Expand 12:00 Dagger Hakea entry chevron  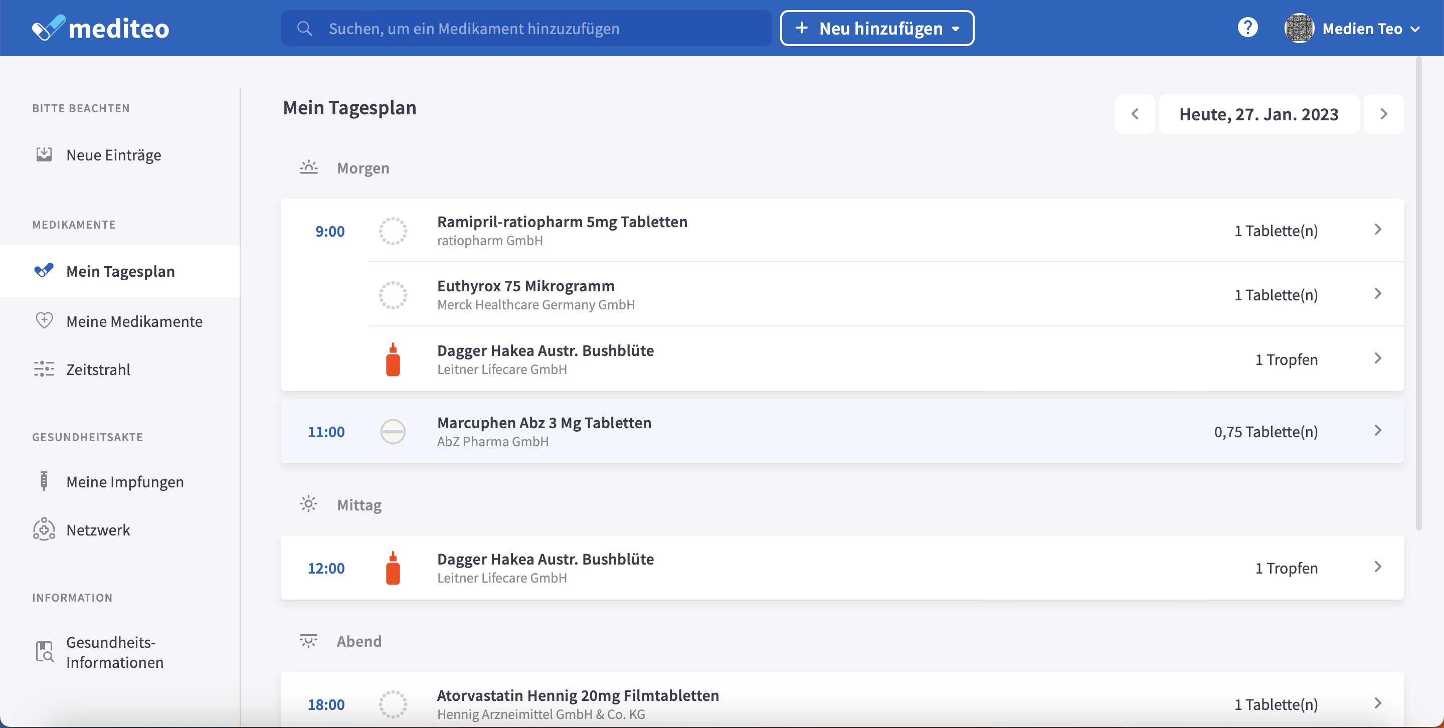click(1378, 567)
